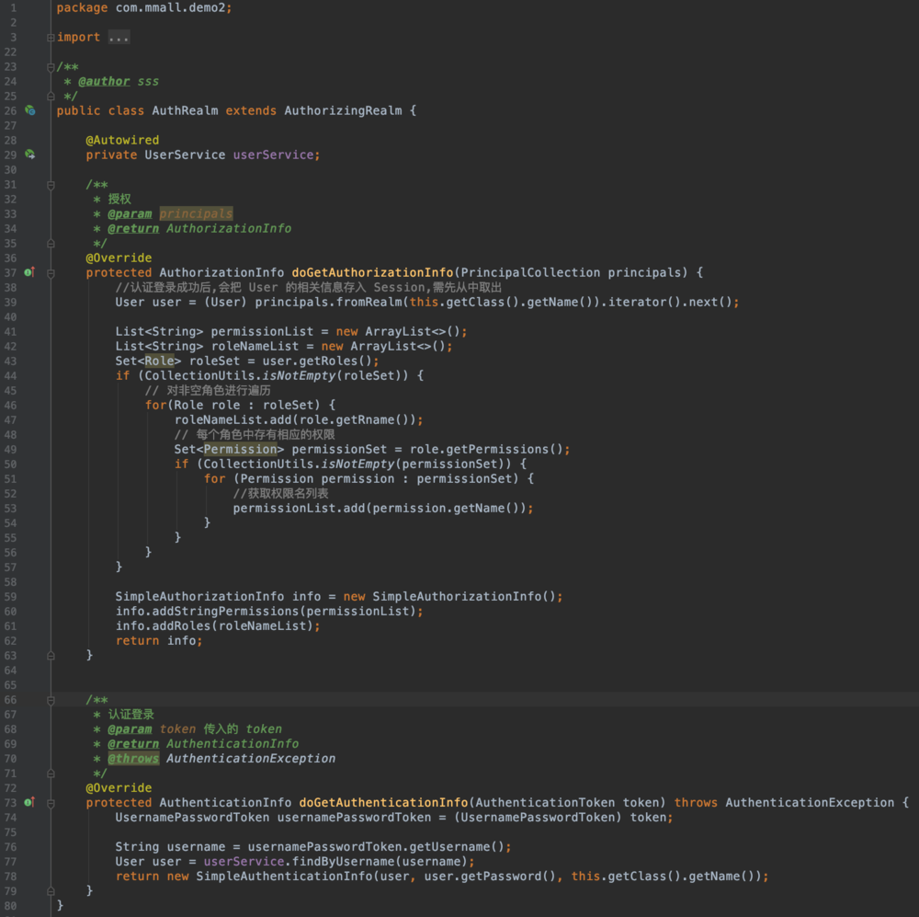Click the roleNameList variable declaration on line 42

(255, 346)
